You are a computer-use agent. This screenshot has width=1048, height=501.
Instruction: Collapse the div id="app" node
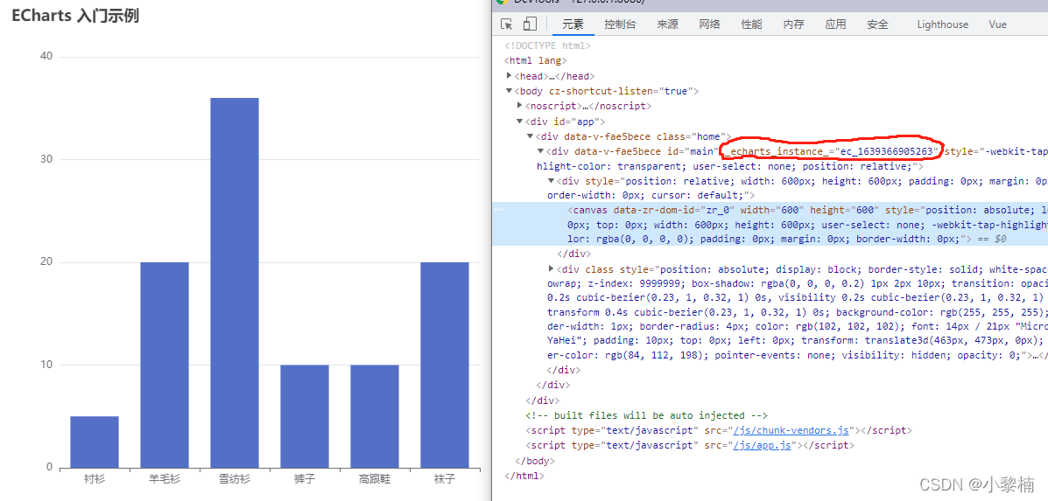(x=520, y=121)
